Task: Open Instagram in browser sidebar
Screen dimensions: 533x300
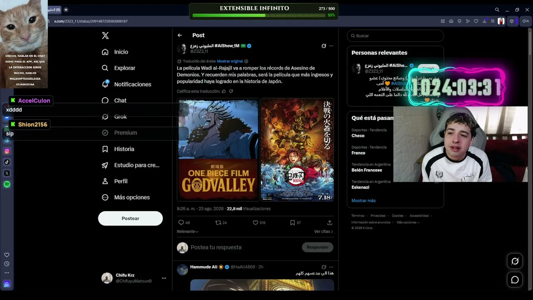Action: tap(7, 151)
